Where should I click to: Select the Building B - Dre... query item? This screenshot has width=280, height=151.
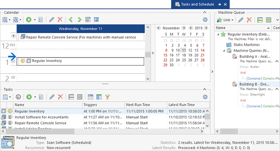(254, 84)
